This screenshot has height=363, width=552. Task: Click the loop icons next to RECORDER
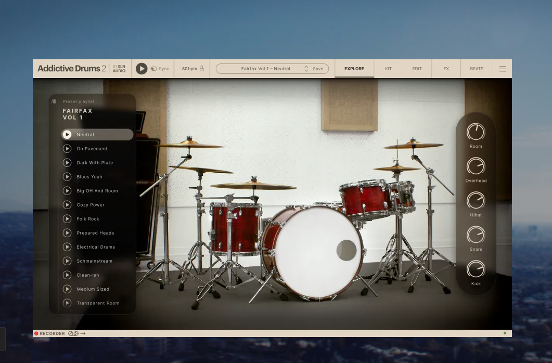[x=73, y=333]
